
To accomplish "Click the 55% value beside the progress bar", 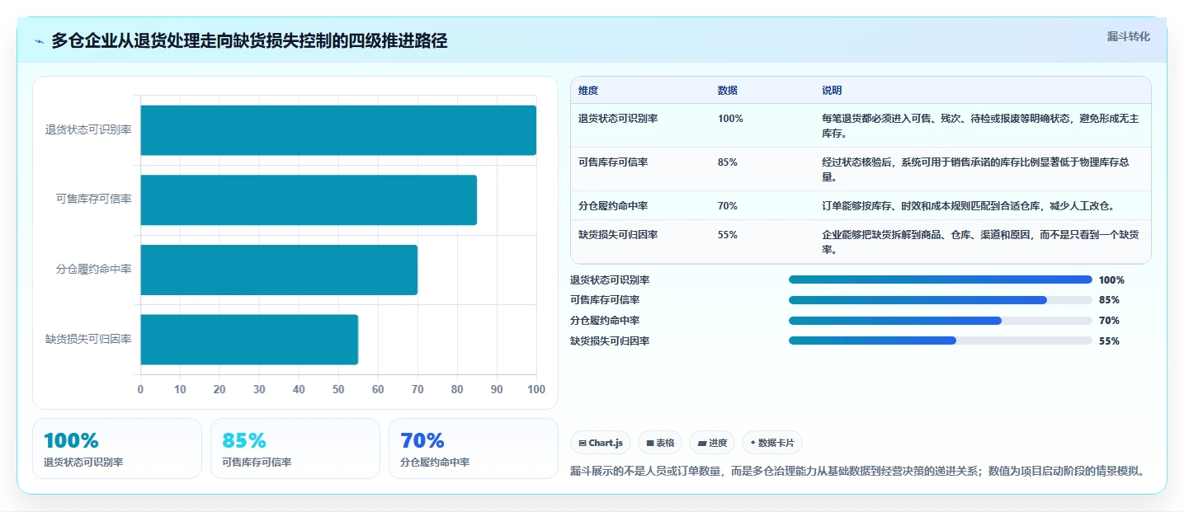I will (x=1109, y=341).
